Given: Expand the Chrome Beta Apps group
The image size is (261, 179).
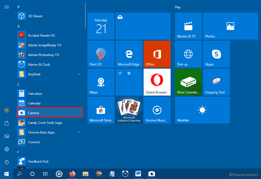Looking at the screenshot, I should pyautogui.click(x=79, y=132).
